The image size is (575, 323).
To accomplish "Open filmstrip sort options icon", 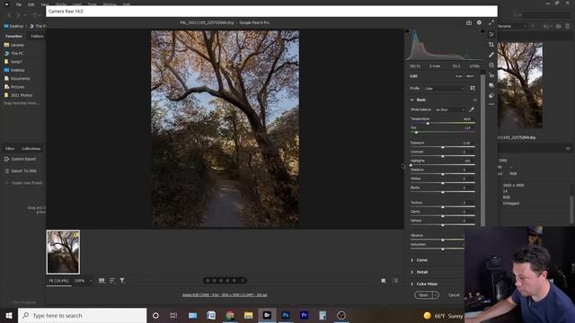I will [x=111, y=281].
